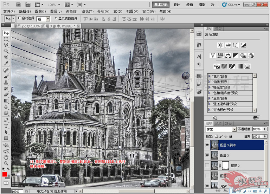The height and width of the screenshot is (194, 270).
Task: Click the 图层 2 layer mask thumbnail
Action: coord(225,166)
